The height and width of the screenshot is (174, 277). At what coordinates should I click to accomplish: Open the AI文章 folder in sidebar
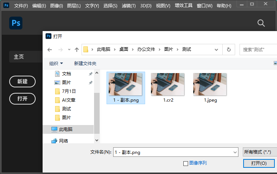click(69, 100)
